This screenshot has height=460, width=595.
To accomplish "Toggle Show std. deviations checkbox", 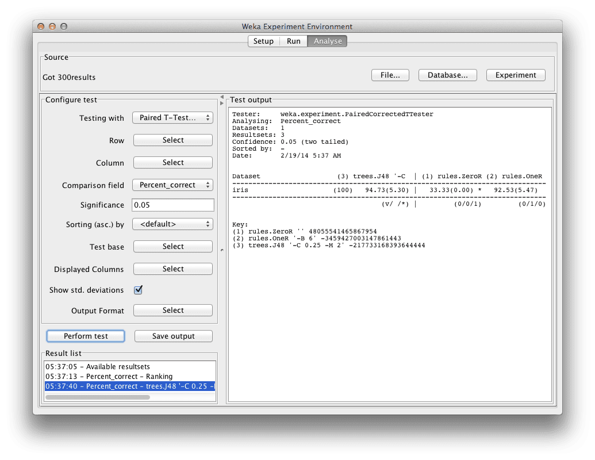I will 138,290.
